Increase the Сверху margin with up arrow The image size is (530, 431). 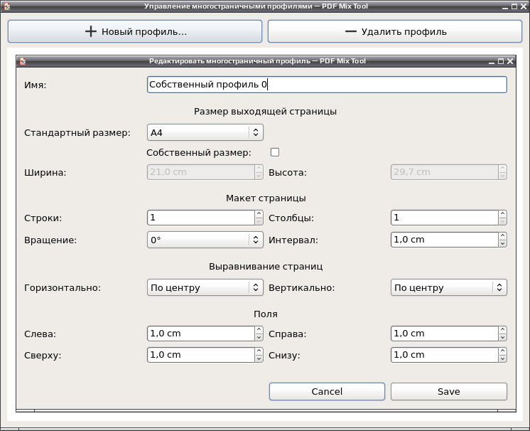pos(259,351)
